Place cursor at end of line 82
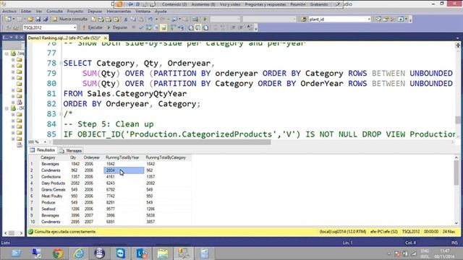 [x=201, y=104]
